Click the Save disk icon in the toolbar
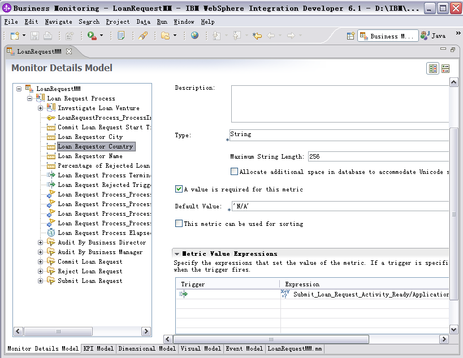Screen dimensions: 463x358 tap(35, 36)
